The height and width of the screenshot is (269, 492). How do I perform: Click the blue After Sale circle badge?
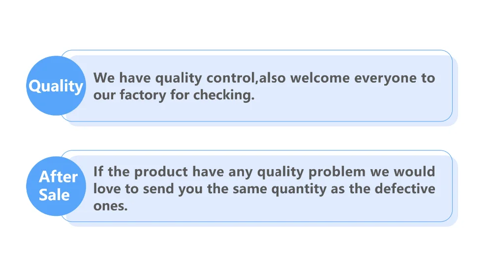coord(56,186)
